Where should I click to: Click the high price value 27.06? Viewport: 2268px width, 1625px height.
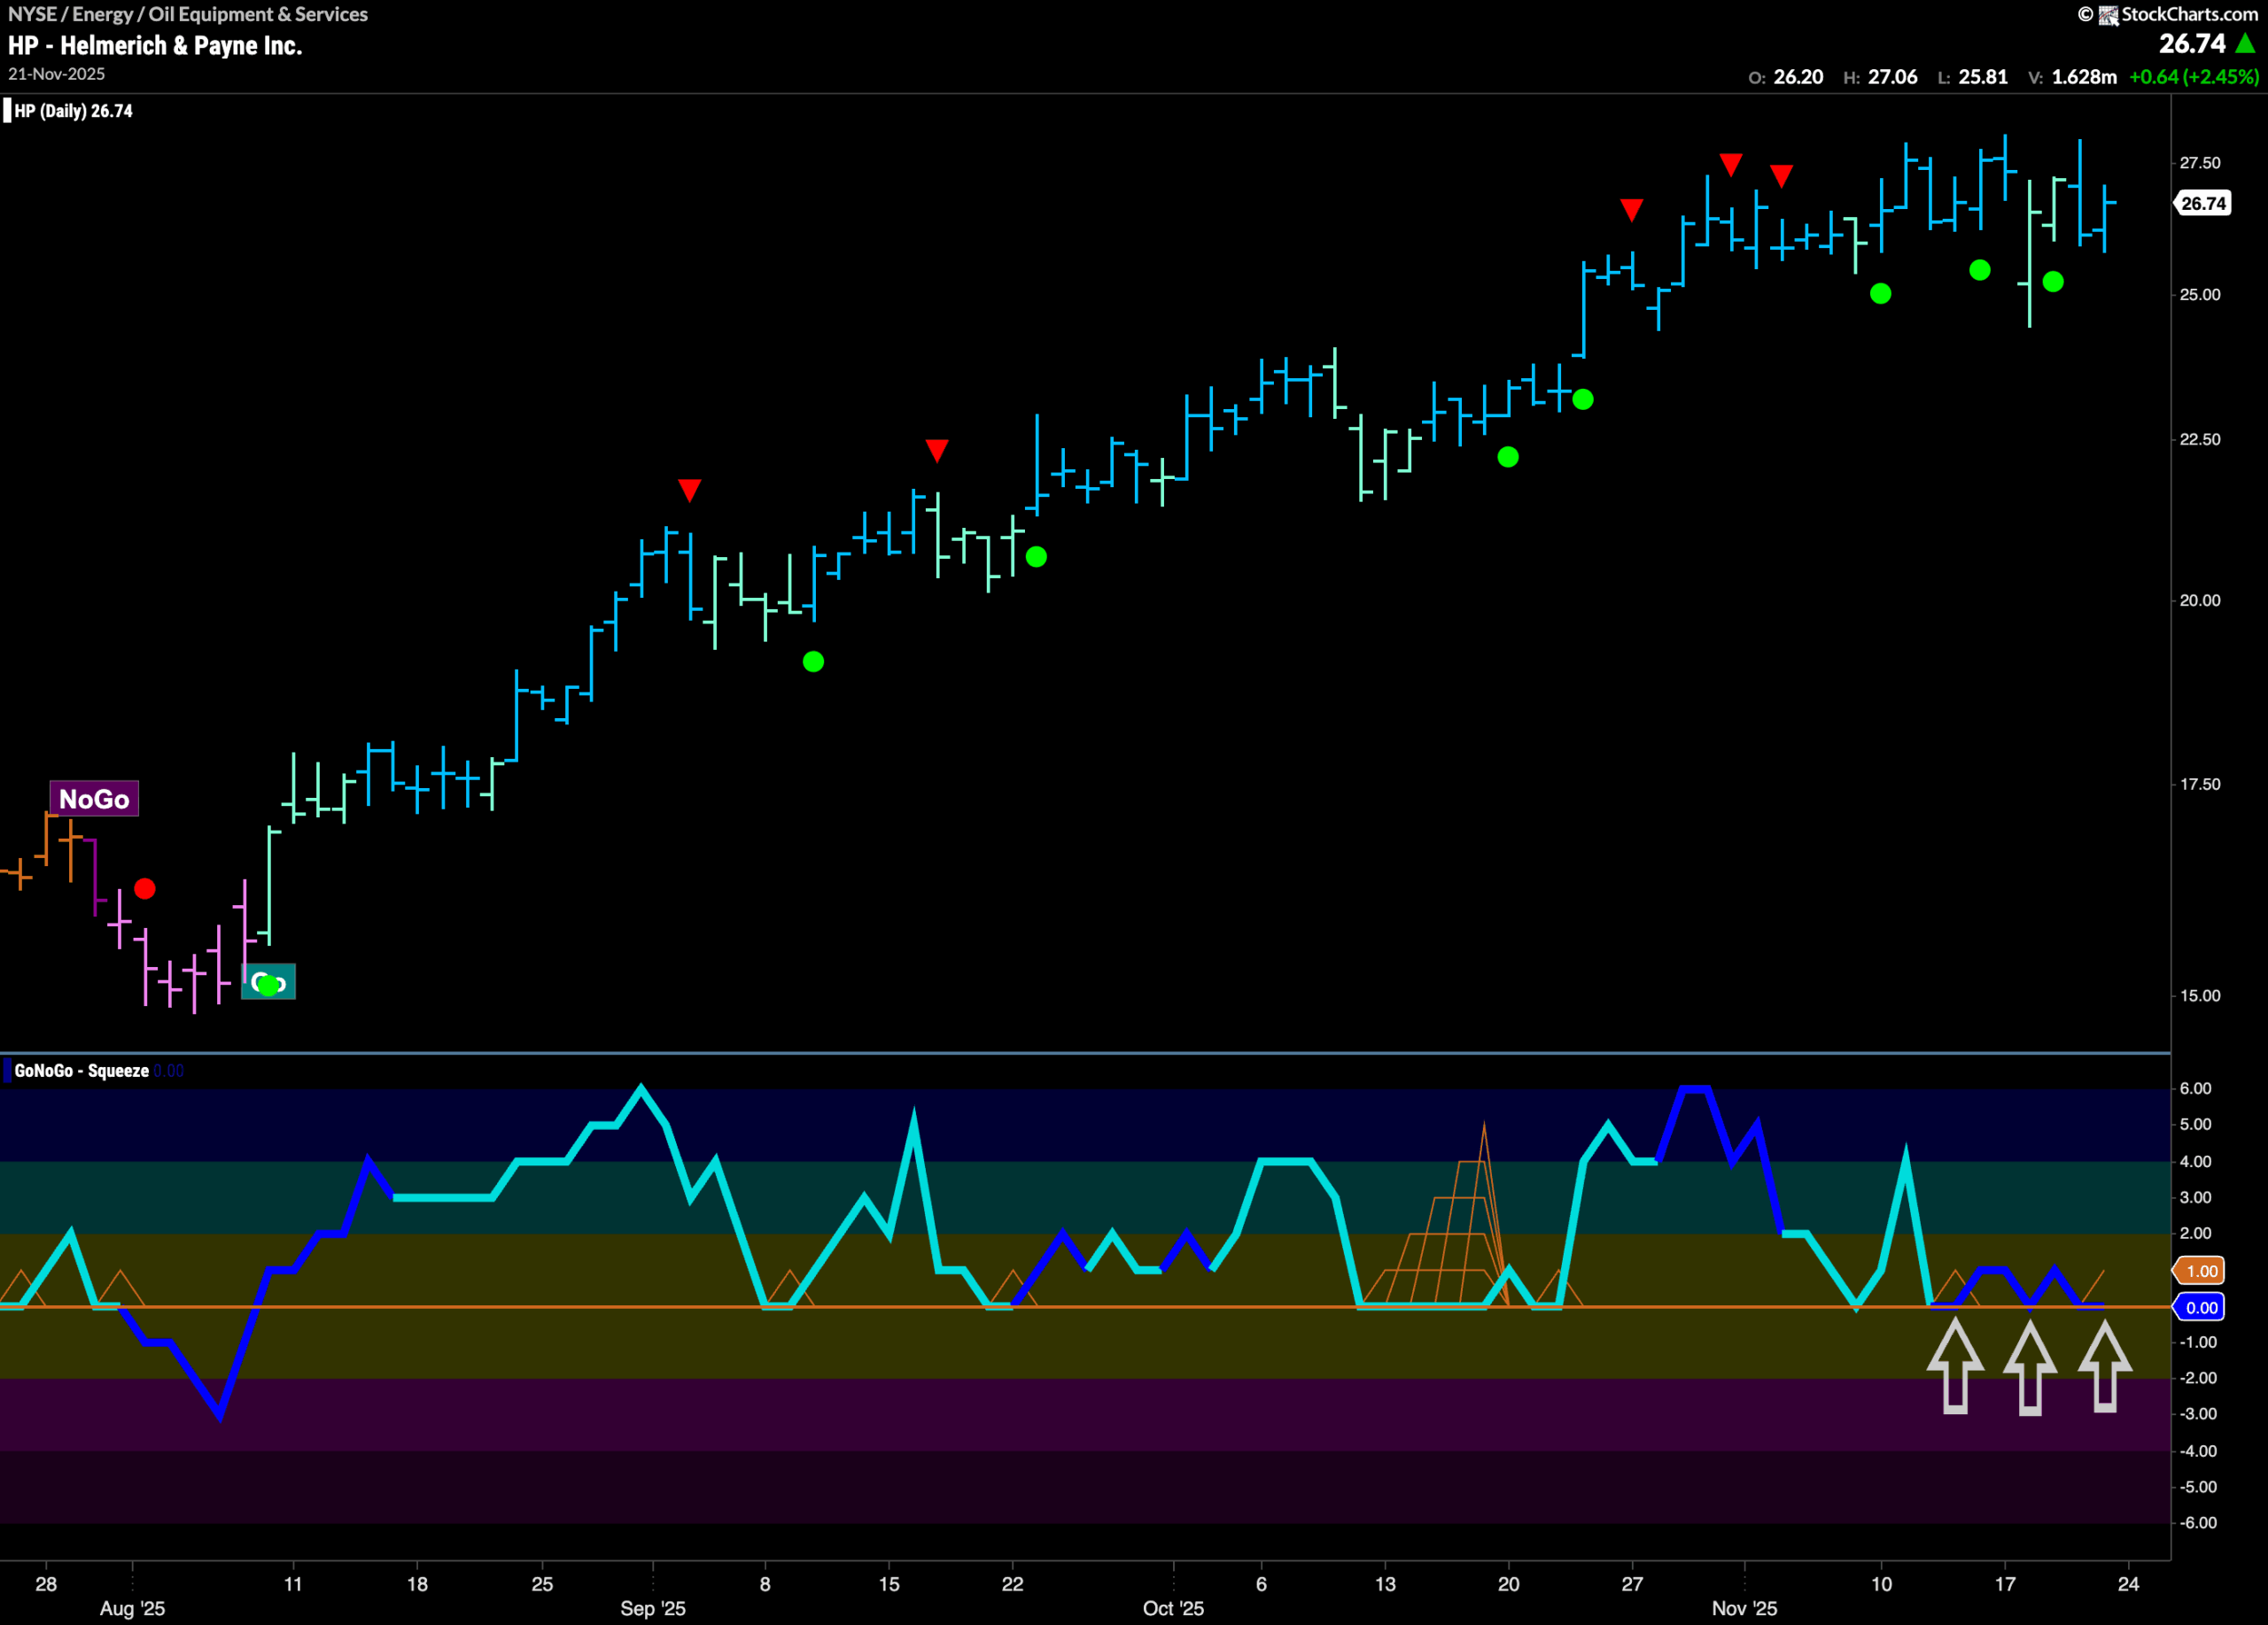coord(1893,77)
